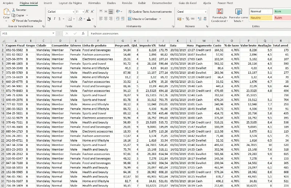Apply the Ruim cell style

(x=282, y=18)
